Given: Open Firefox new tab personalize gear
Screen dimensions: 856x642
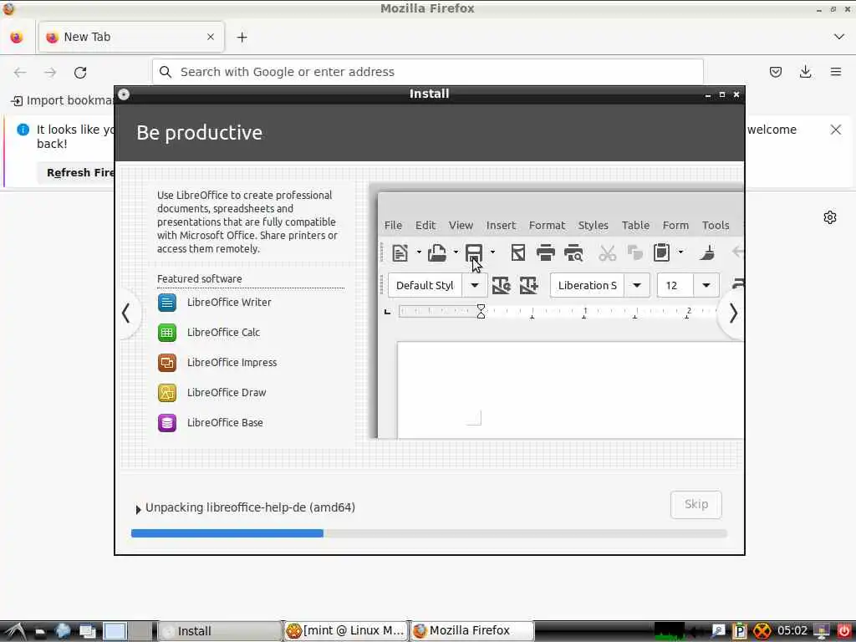Looking at the screenshot, I should click(x=830, y=217).
